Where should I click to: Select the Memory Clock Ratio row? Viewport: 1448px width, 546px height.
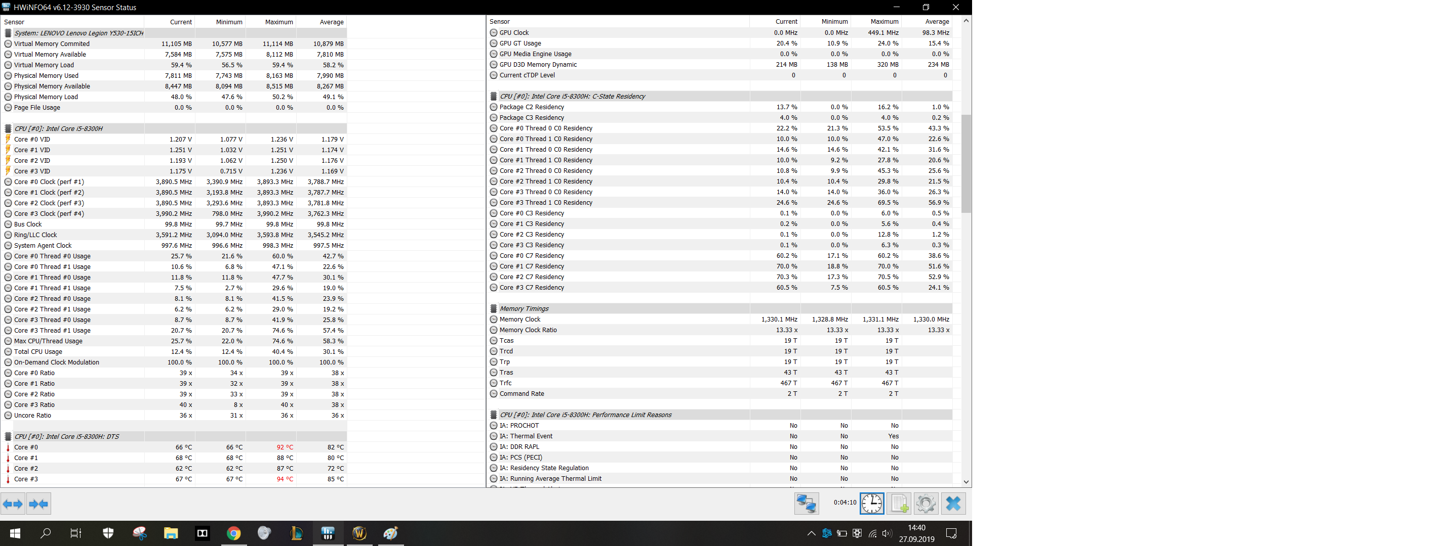pos(720,330)
